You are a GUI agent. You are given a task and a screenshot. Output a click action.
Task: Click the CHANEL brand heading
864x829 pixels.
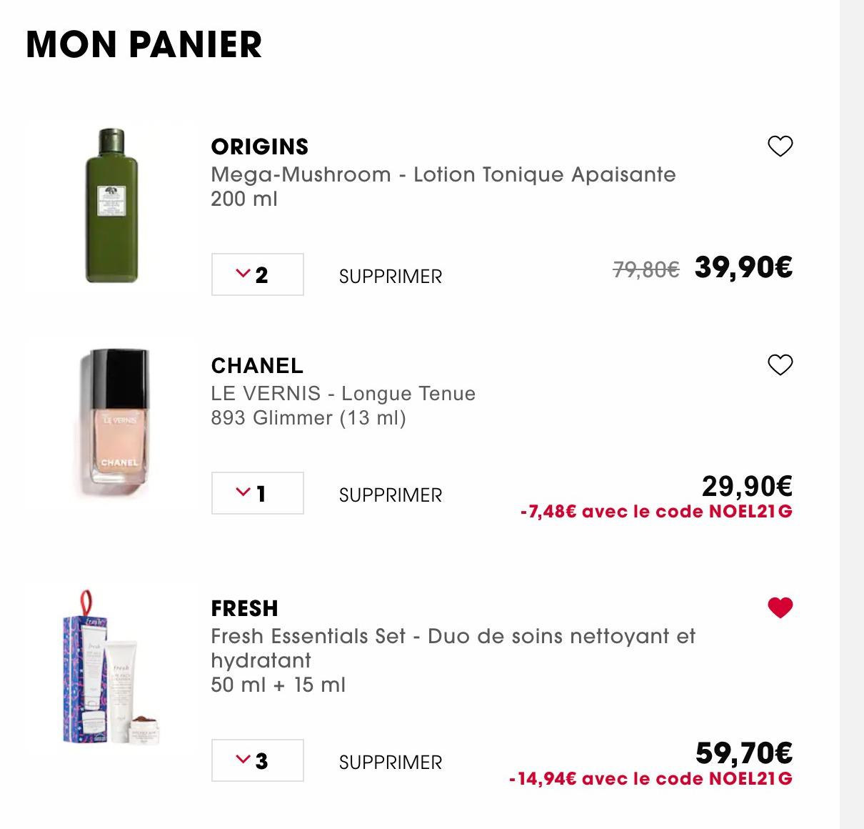(x=257, y=365)
